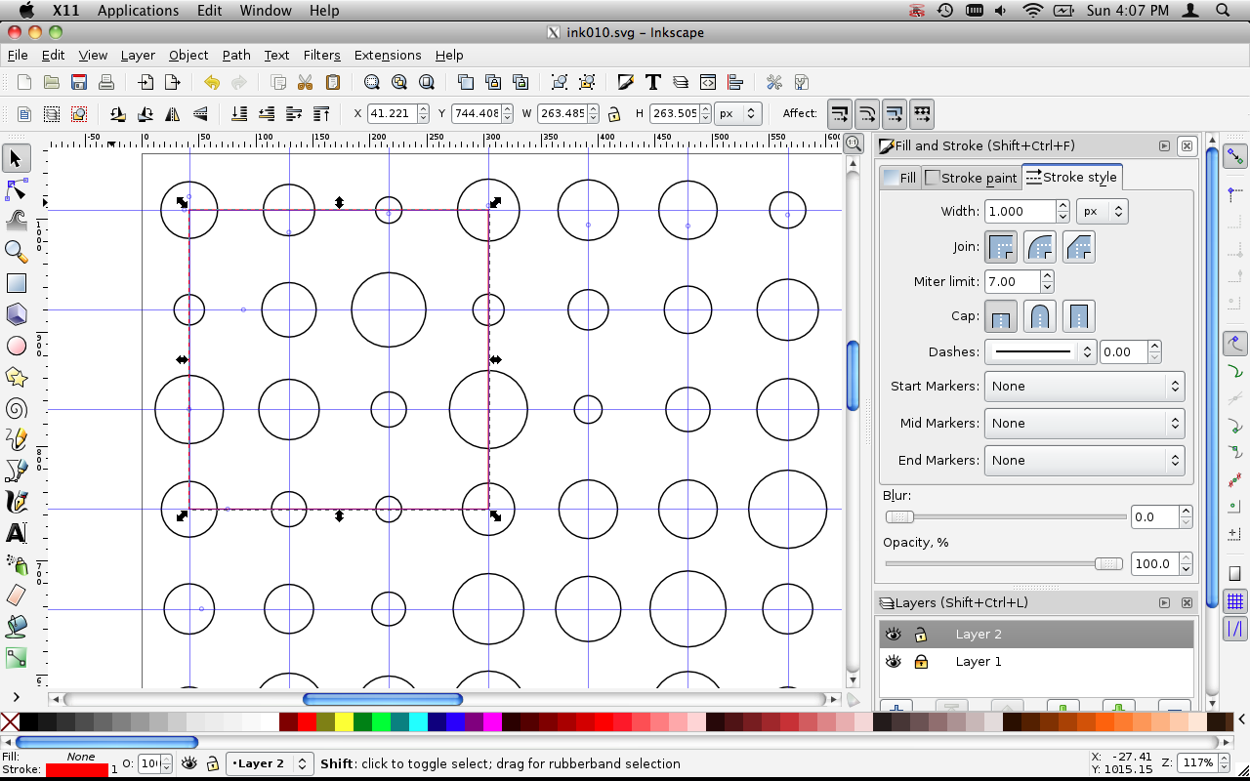Click the Paste clipboard icon
Screen dimensions: 1250x781
point(332,82)
